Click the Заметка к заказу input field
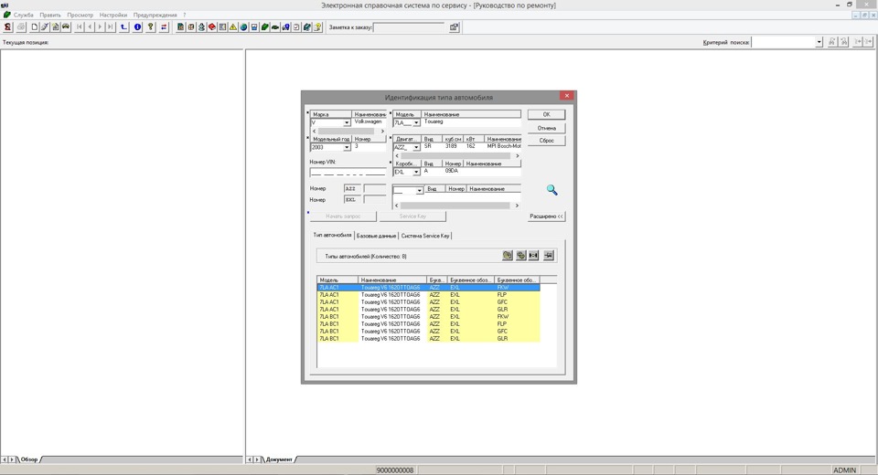This screenshot has height=475, width=878. click(409, 26)
